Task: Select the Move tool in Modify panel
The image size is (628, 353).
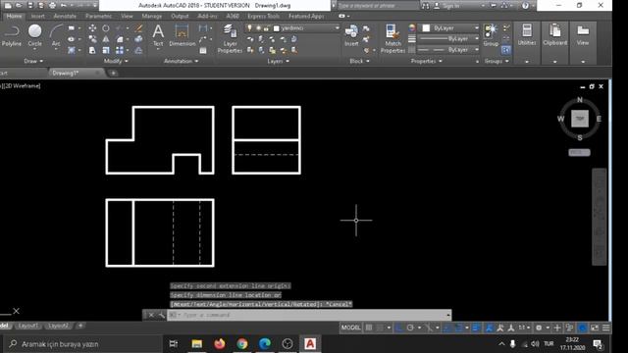Action: click(92, 28)
